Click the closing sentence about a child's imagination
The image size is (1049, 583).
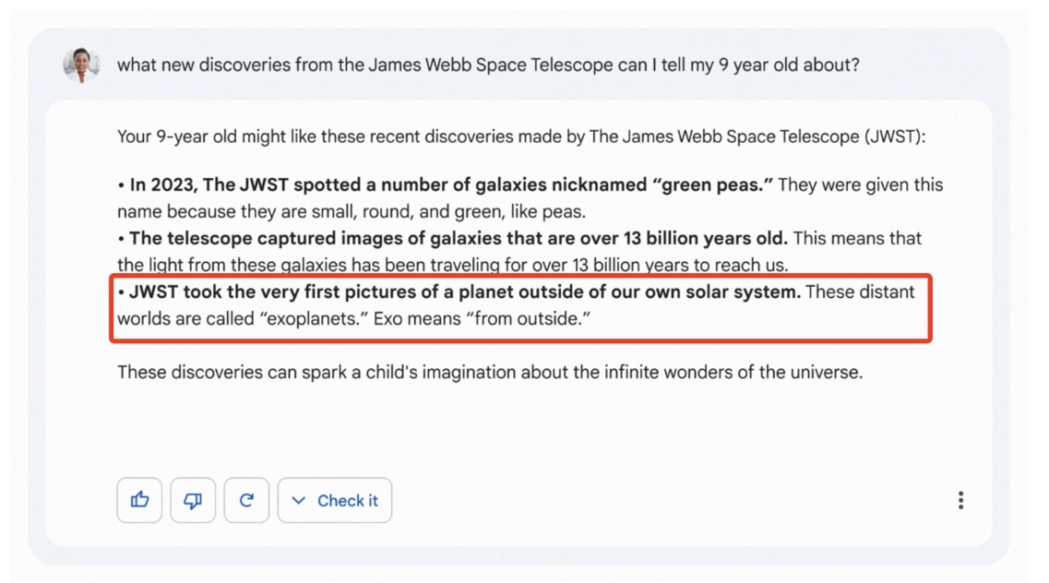tap(489, 373)
